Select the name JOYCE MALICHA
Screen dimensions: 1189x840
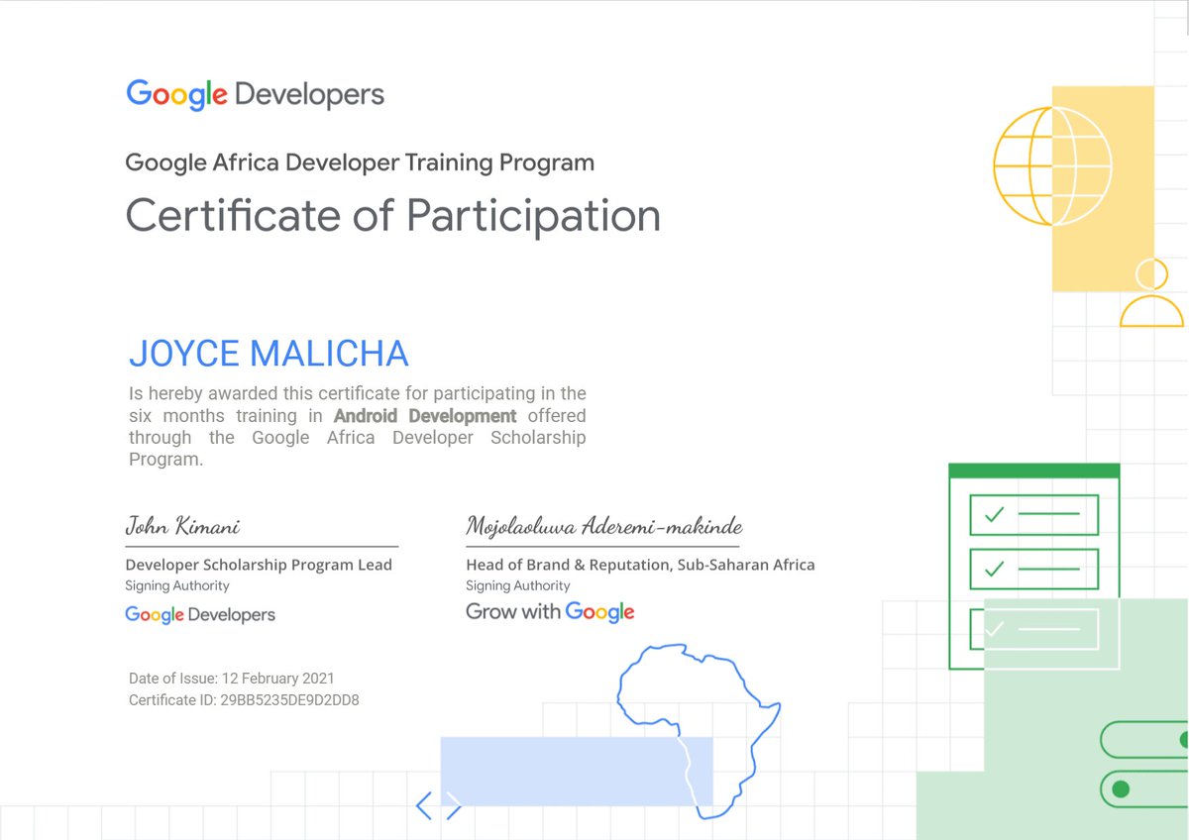pos(269,354)
